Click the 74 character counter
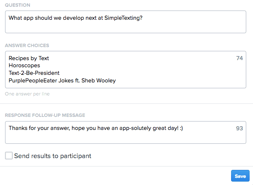This screenshot has width=253, height=185. (240, 58)
